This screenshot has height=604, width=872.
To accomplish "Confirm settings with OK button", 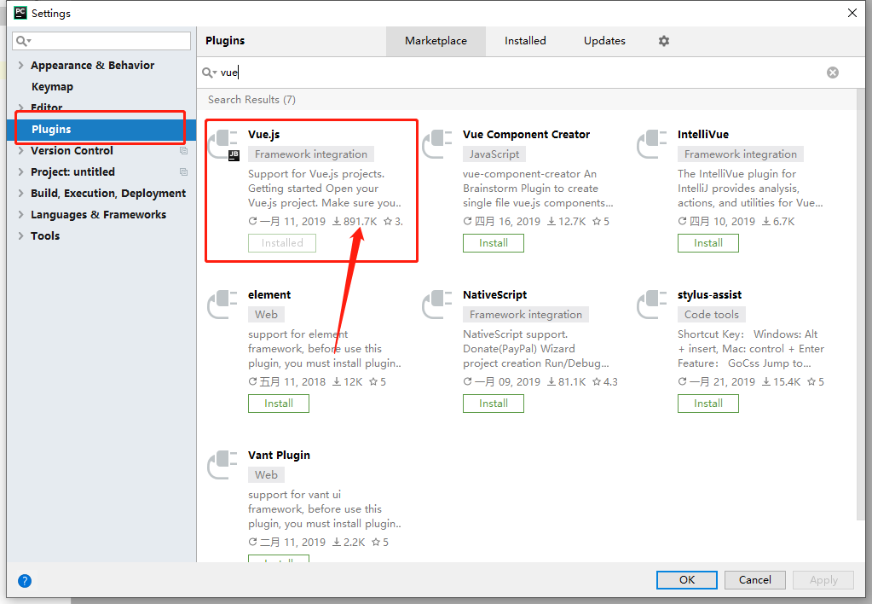I will coord(687,579).
